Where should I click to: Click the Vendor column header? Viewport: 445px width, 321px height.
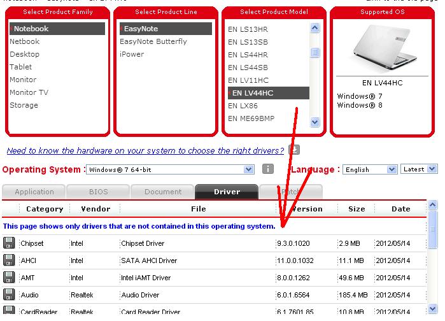click(95, 209)
